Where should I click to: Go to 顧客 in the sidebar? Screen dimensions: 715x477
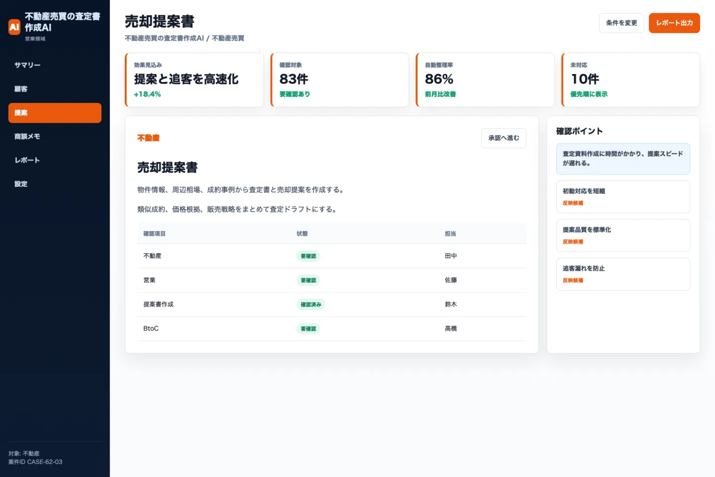tap(55, 89)
